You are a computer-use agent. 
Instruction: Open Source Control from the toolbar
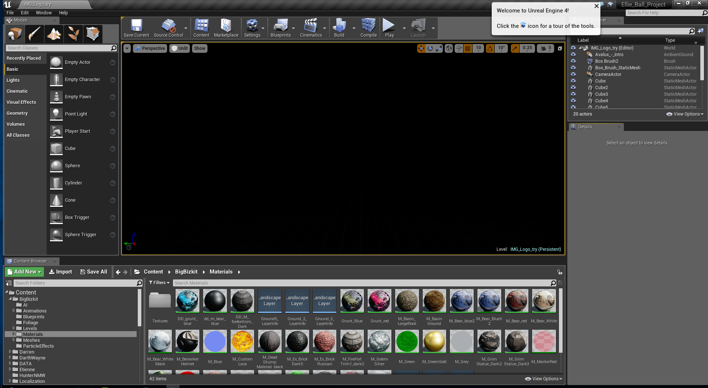[x=168, y=28]
